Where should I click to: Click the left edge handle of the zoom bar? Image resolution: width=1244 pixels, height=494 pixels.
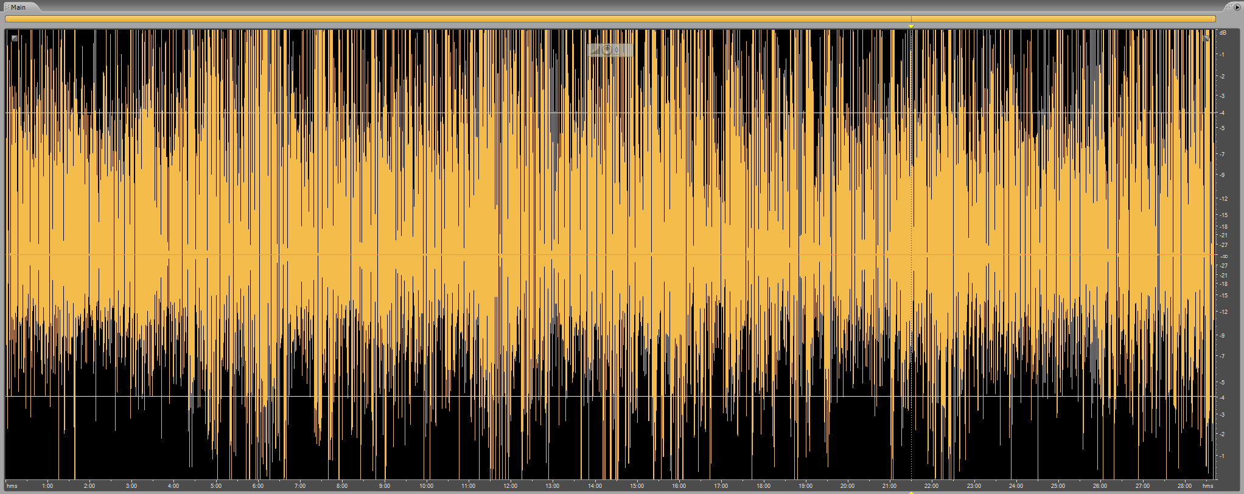click(x=7, y=19)
